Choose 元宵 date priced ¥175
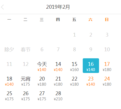 [x=26, y=80]
